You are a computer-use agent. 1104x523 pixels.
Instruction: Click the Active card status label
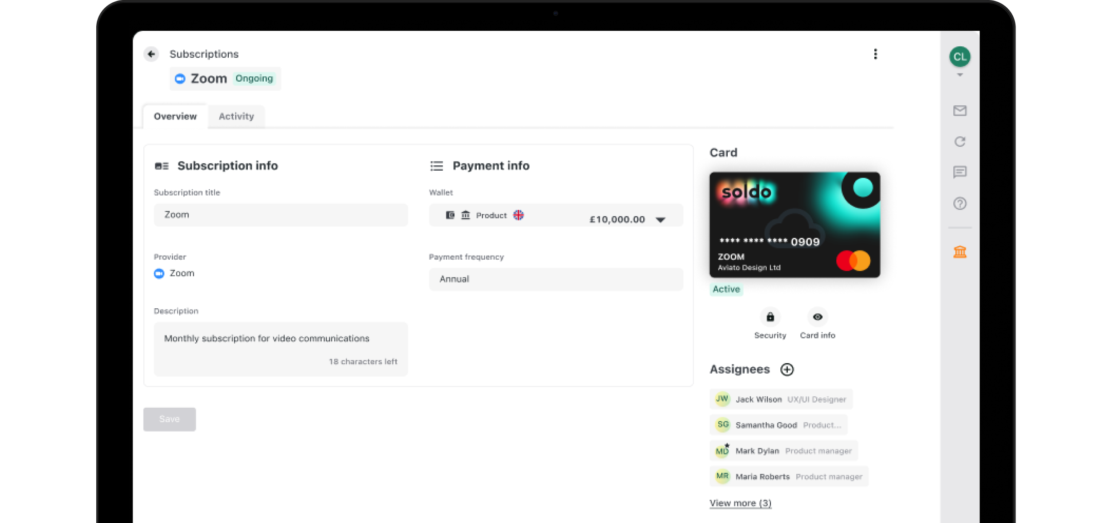coord(726,289)
